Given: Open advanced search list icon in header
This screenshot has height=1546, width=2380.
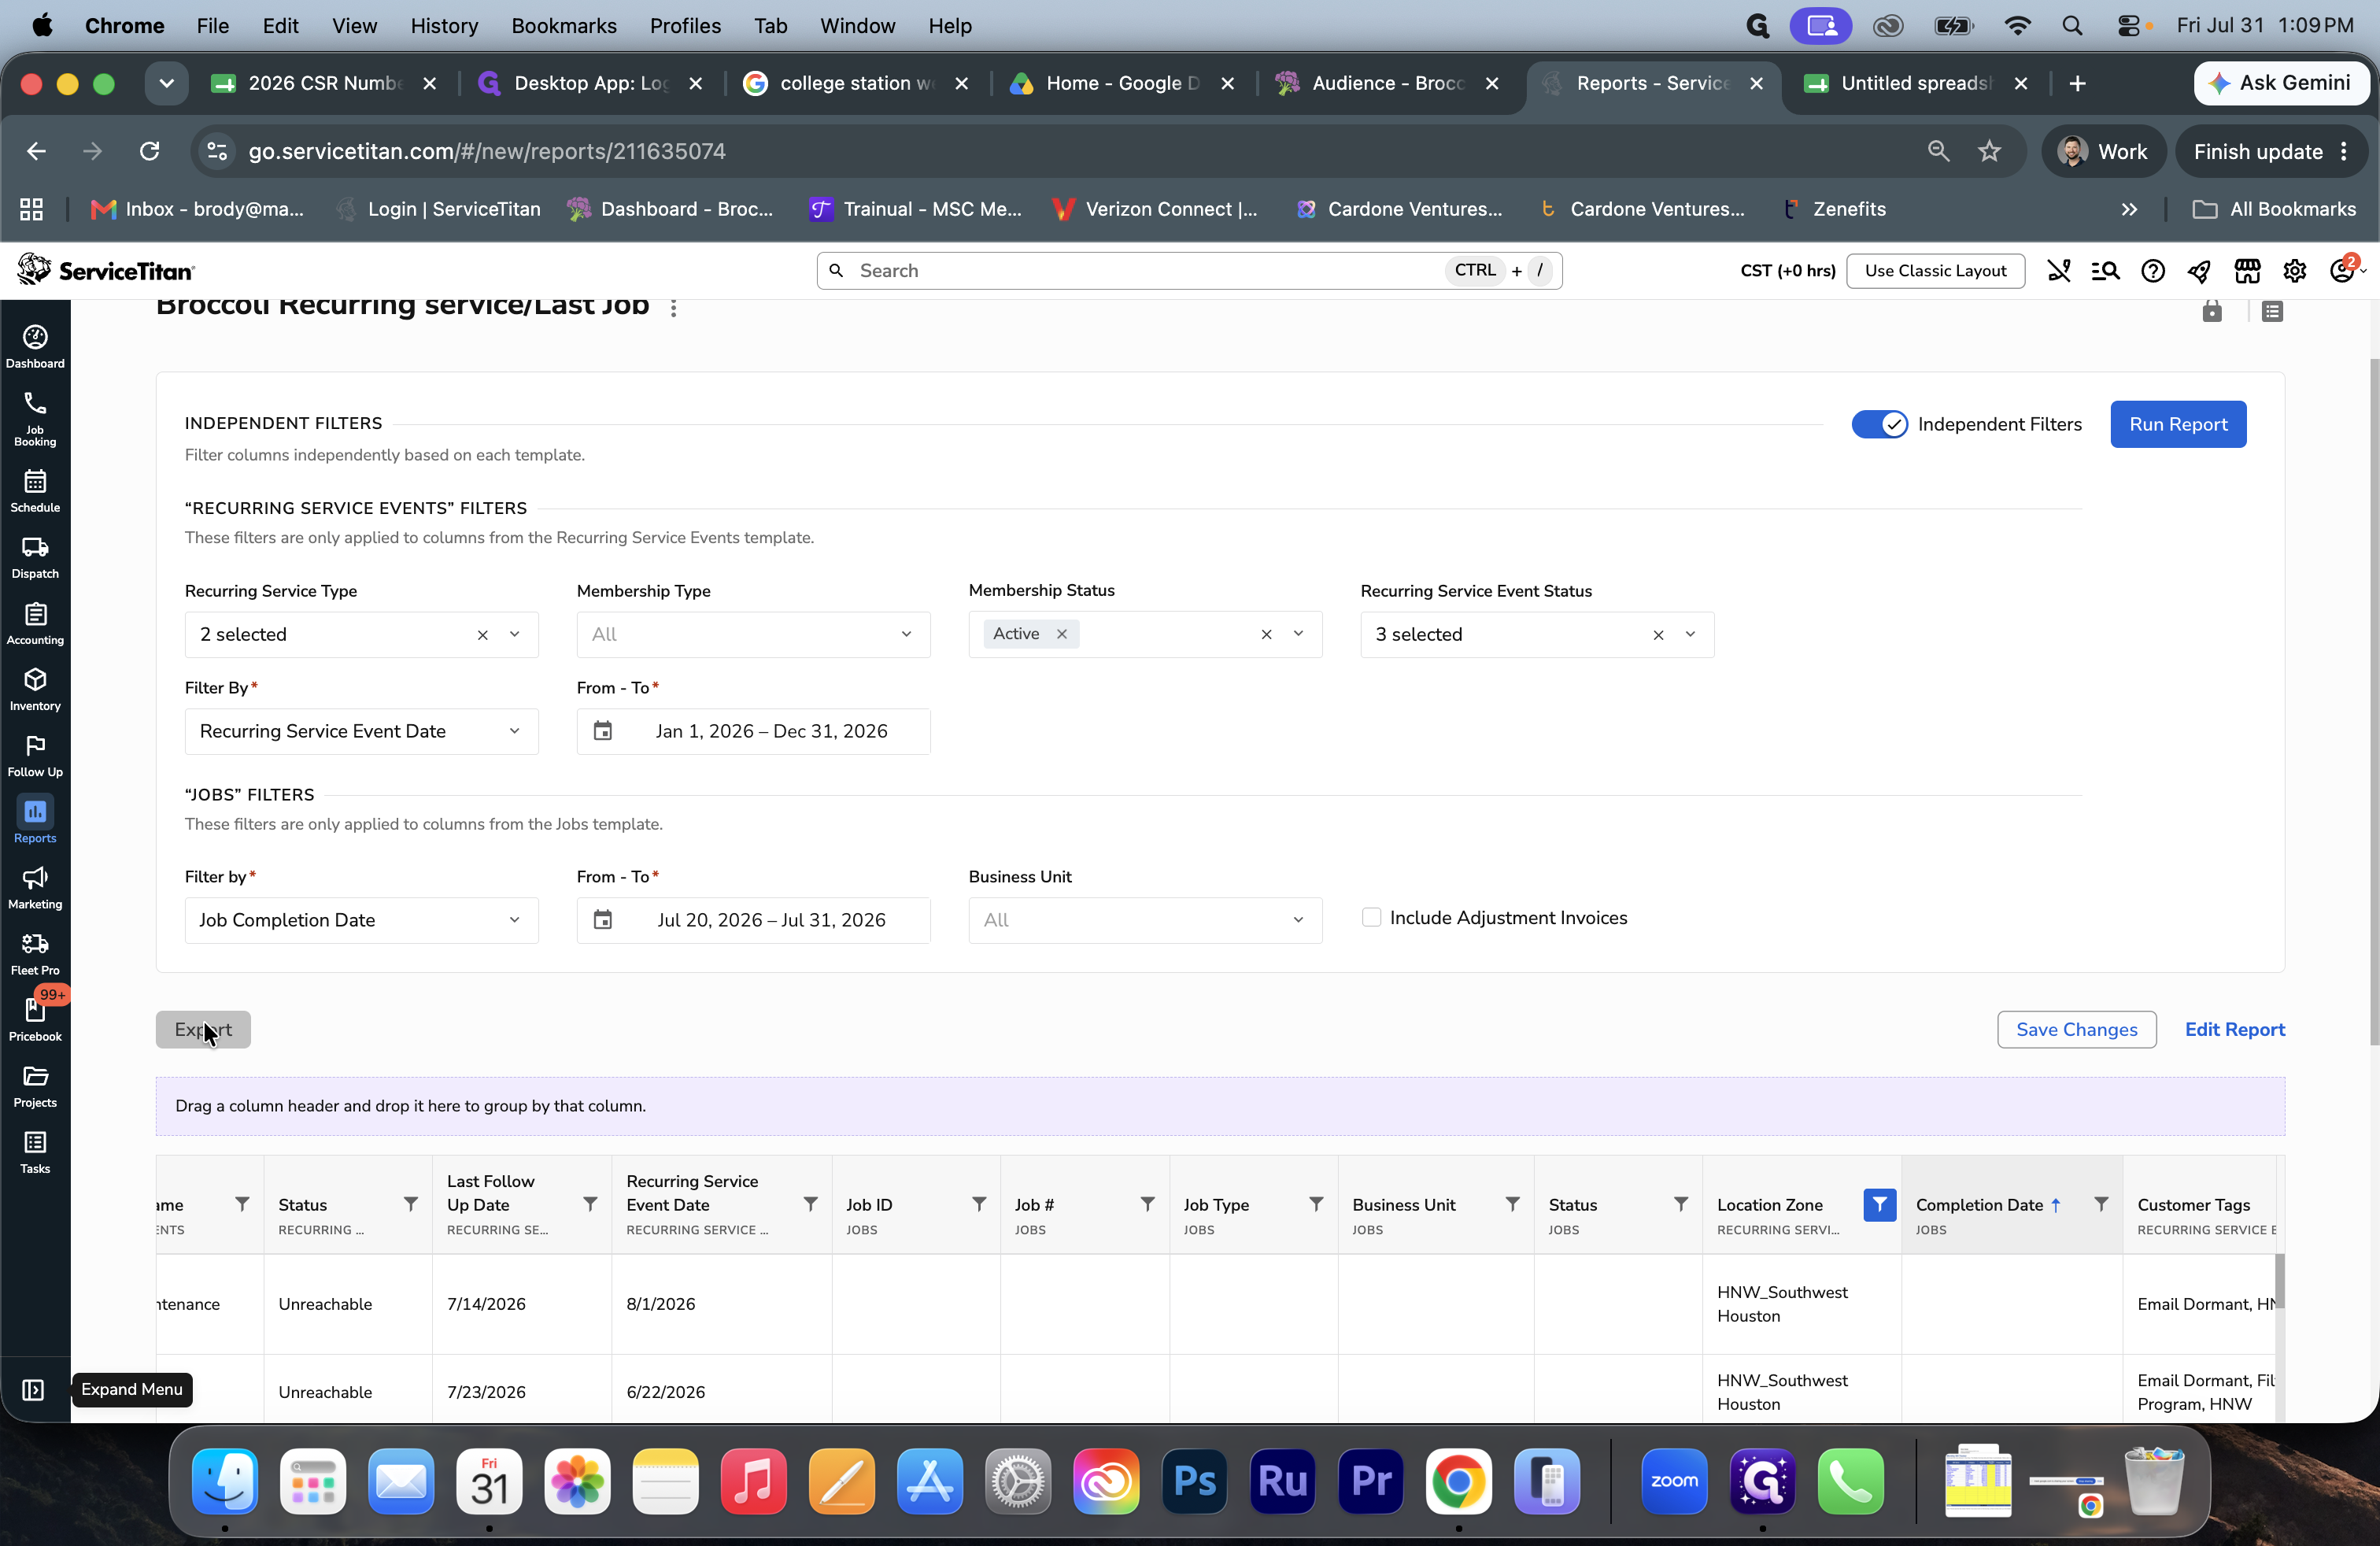Looking at the screenshot, I should pyautogui.click(x=2105, y=271).
